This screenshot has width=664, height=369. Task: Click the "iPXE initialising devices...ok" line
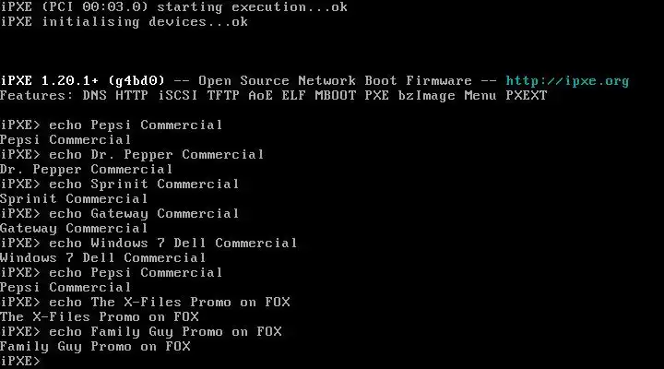(x=125, y=22)
